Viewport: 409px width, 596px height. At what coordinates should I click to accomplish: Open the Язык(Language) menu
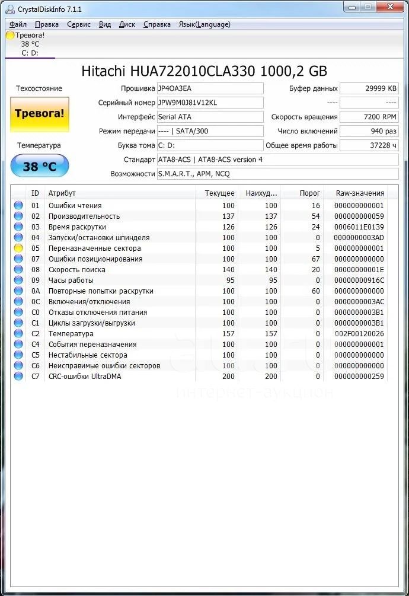204,24
